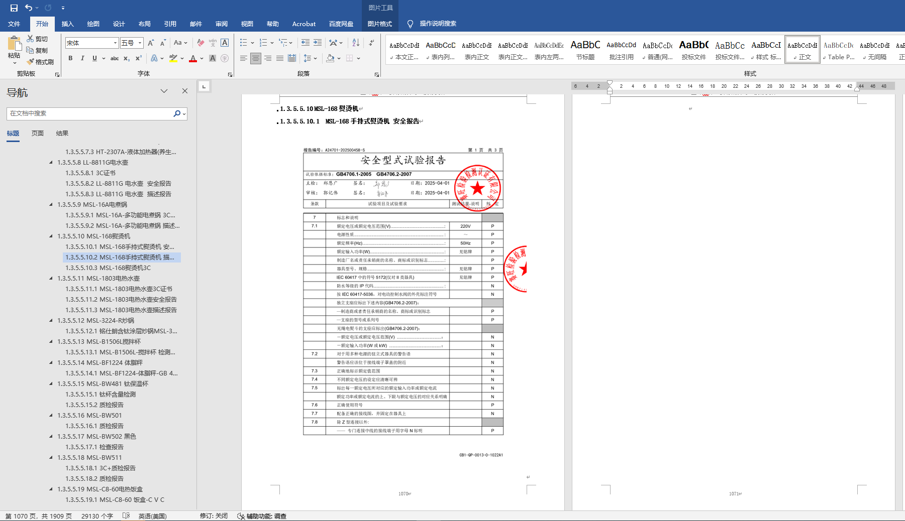This screenshot has height=521, width=905.
Task: Jump to heading 1.3.5.5.16.1 质检报告
Action: (x=94, y=426)
